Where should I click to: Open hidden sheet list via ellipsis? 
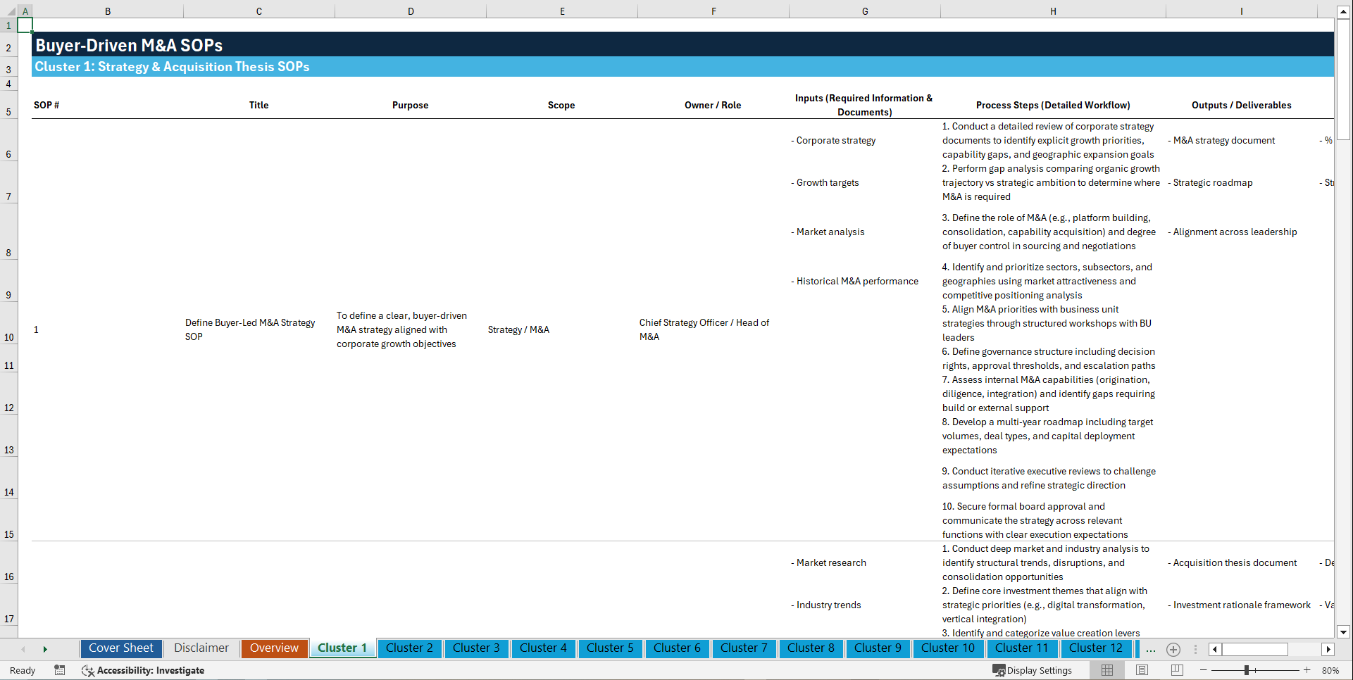(x=1151, y=649)
